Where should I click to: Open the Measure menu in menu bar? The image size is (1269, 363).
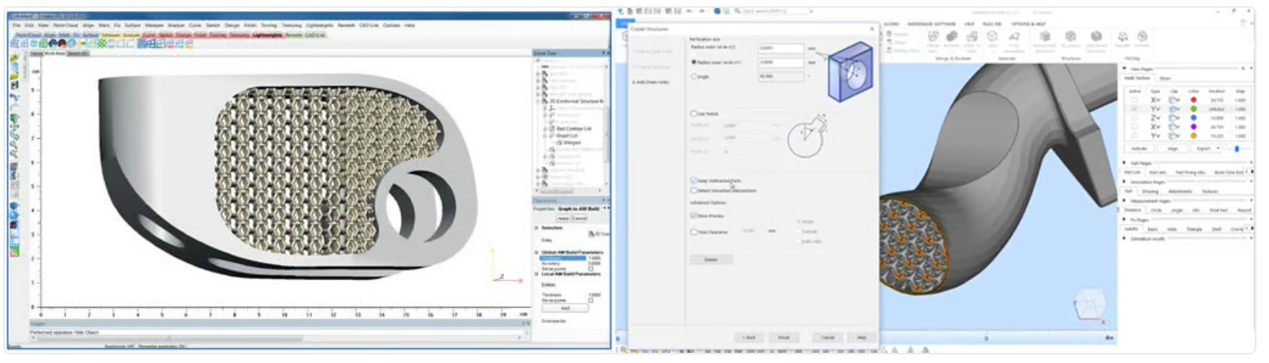point(153,25)
